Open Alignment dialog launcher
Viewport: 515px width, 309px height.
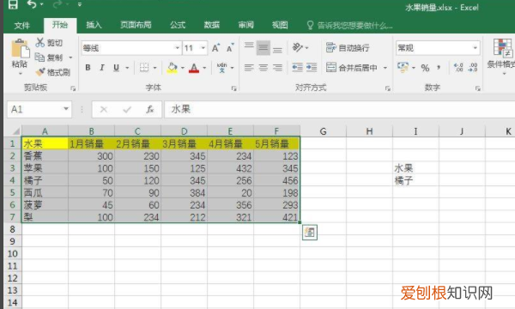pyautogui.click(x=388, y=88)
